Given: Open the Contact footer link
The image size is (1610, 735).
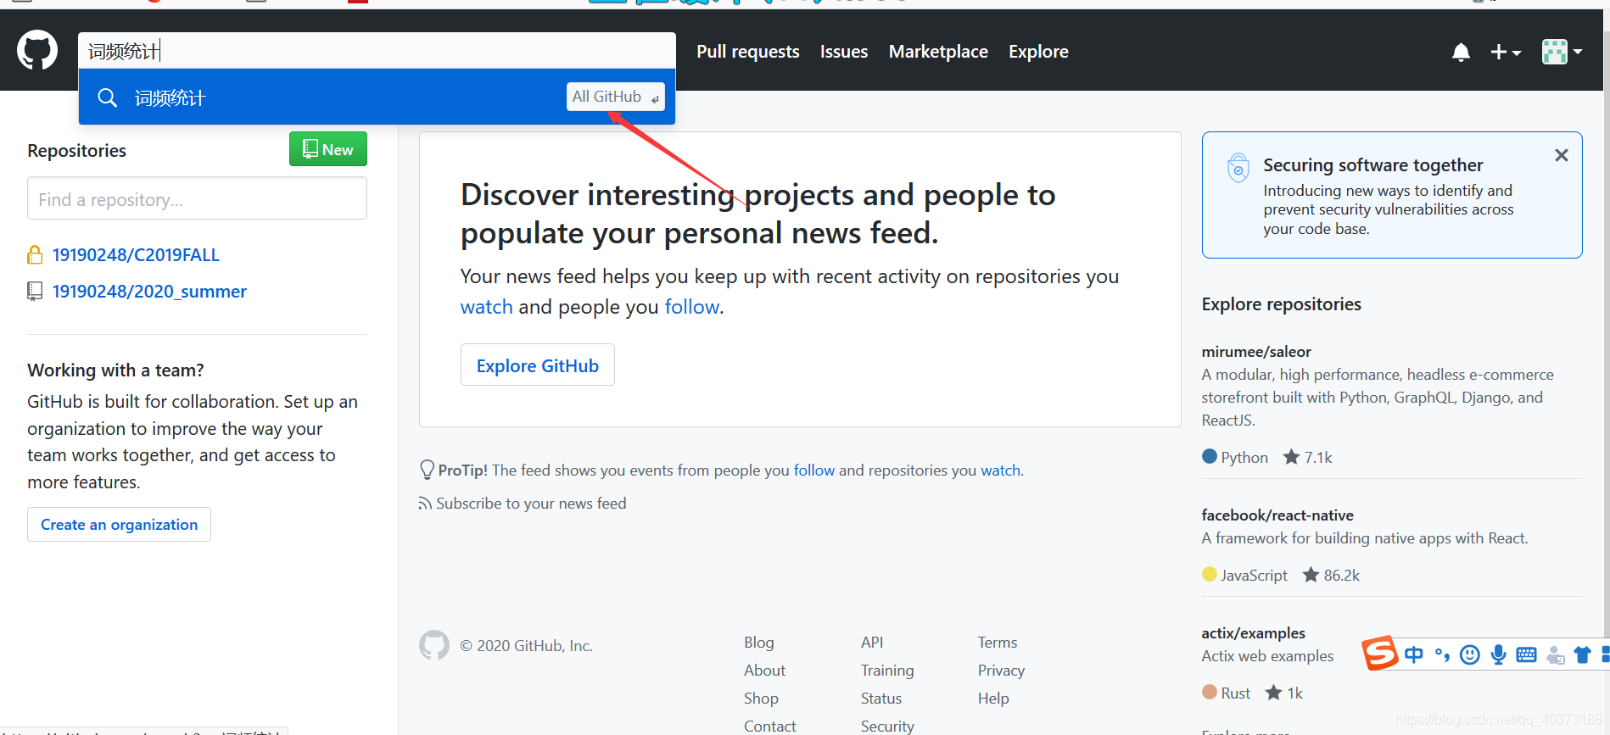Looking at the screenshot, I should (x=770, y=727).
